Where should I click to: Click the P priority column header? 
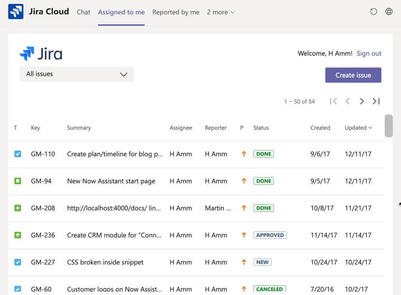242,128
